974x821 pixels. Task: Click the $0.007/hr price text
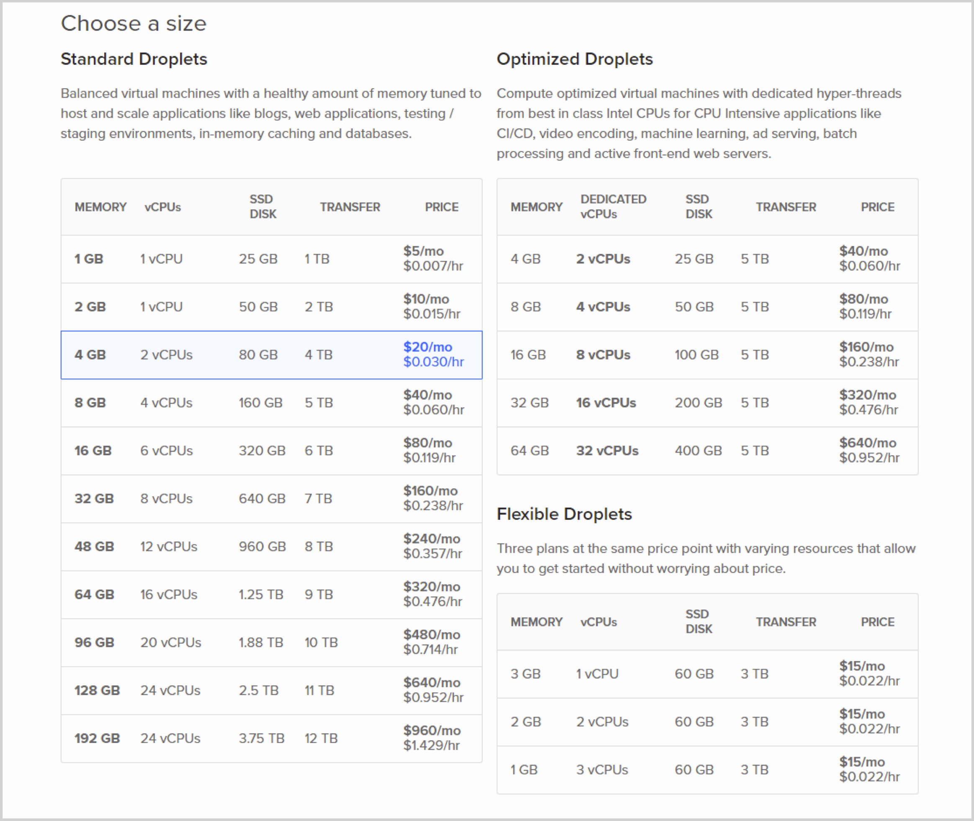click(x=433, y=266)
